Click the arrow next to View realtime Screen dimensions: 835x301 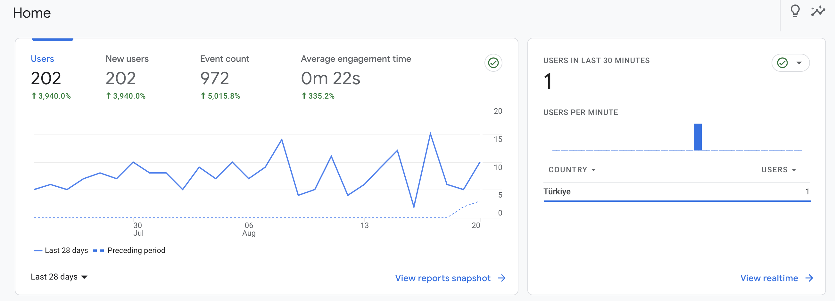[809, 278]
